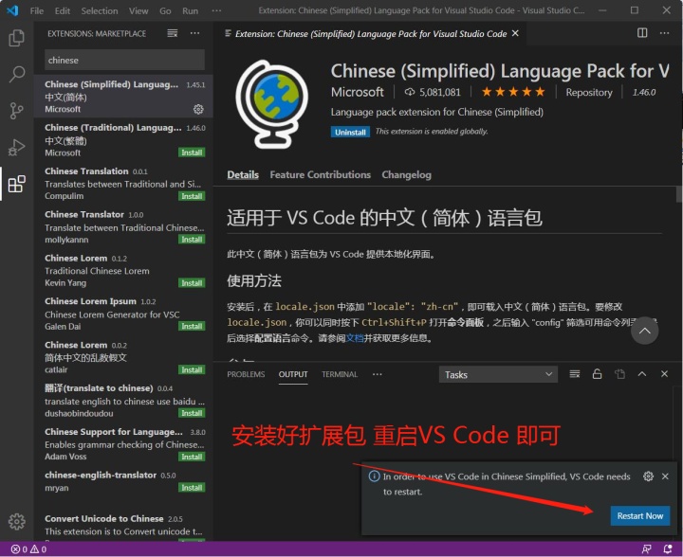
Task: Click the five-star rating
Action: point(513,92)
